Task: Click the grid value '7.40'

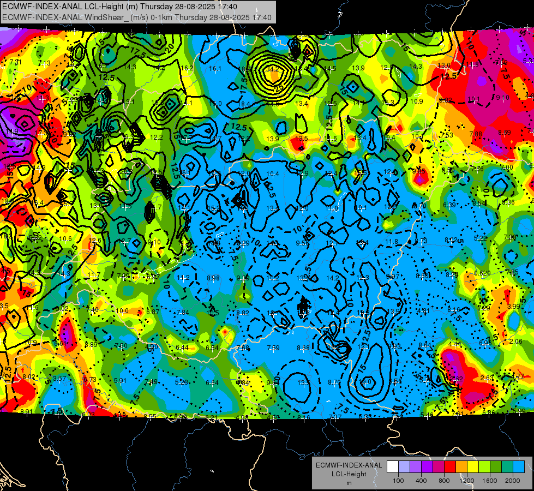Action: coord(92,310)
